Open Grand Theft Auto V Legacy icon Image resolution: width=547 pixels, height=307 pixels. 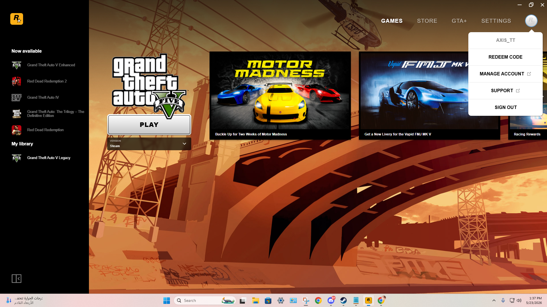click(17, 158)
